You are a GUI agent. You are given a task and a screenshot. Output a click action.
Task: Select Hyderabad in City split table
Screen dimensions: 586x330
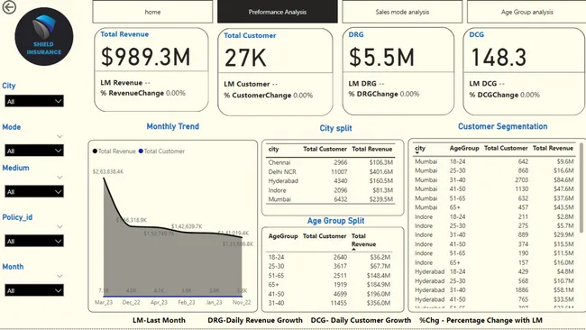click(330, 181)
